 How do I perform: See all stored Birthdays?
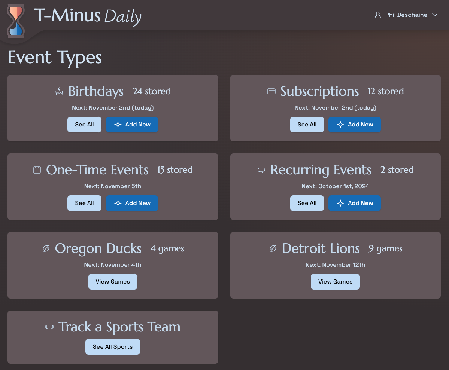tap(84, 125)
